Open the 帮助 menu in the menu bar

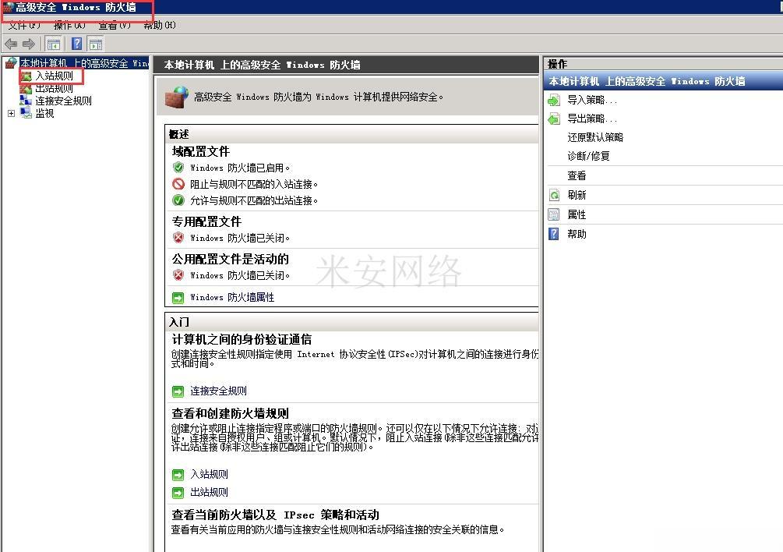(x=159, y=25)
